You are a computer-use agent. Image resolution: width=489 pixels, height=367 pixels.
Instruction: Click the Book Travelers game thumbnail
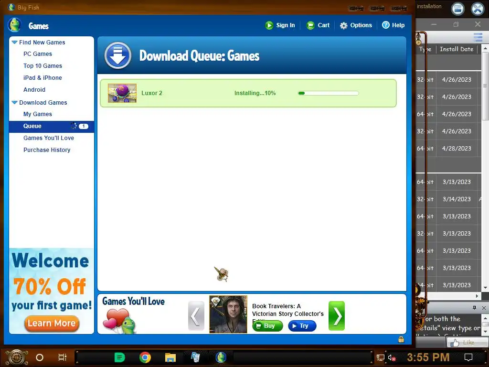pos(228,314)
